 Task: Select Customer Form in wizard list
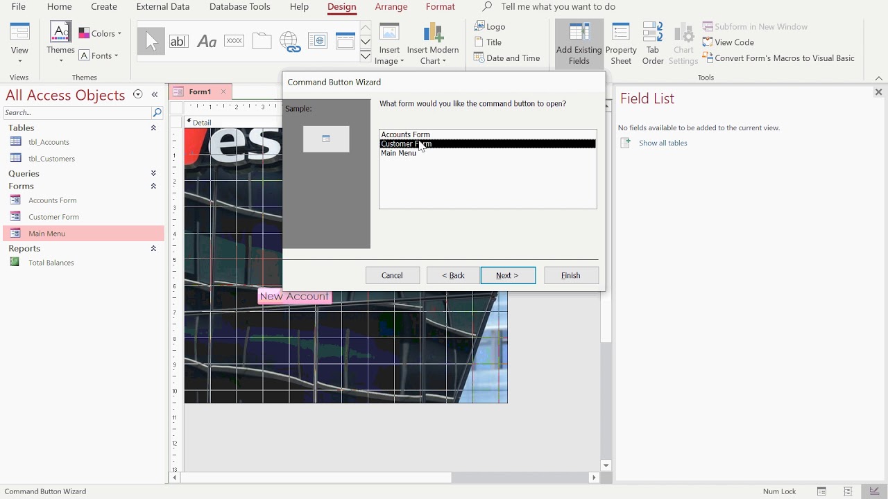[488, 143]
